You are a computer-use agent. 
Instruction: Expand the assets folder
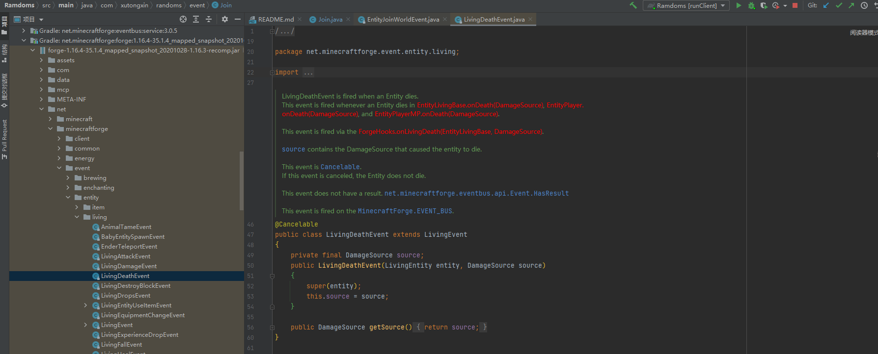[41, 60]
